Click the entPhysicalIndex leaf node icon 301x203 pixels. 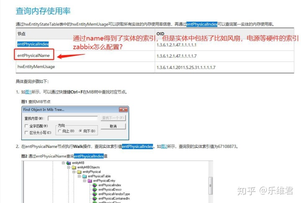pos(95,185)
